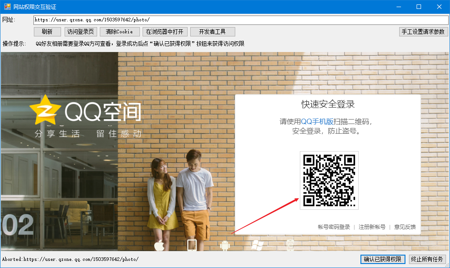Click the 网址: label
450x268 pixels.
coord(9,20)
